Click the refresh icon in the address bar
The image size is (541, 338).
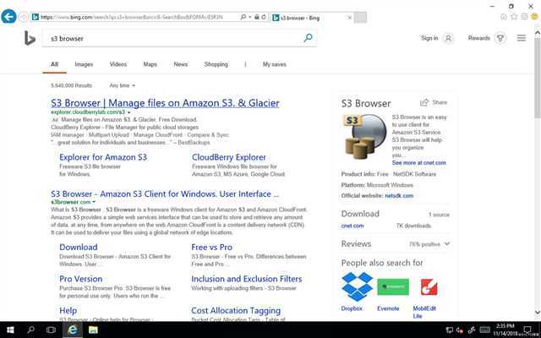click(264, 17)
